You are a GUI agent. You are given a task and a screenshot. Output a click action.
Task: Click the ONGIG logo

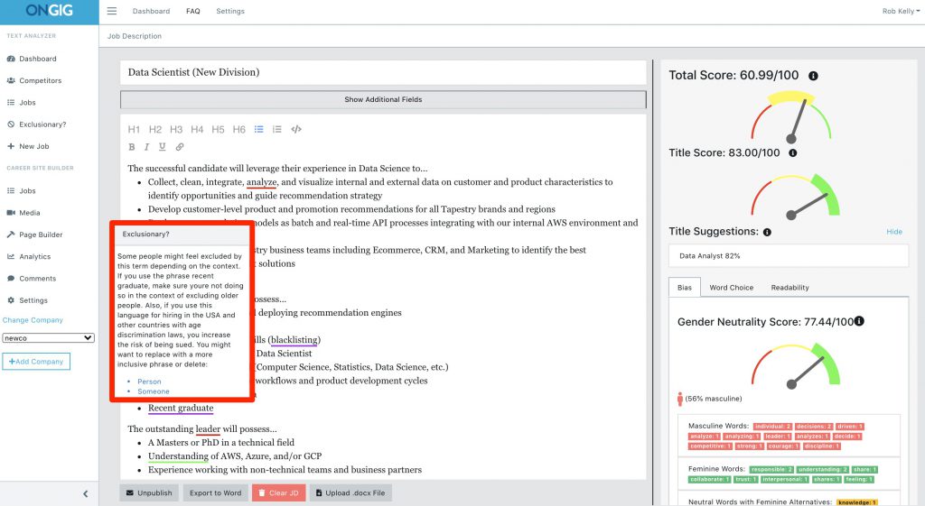coord(49,11)
